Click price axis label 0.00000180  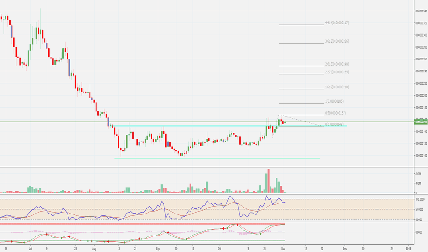click(421, 108)
